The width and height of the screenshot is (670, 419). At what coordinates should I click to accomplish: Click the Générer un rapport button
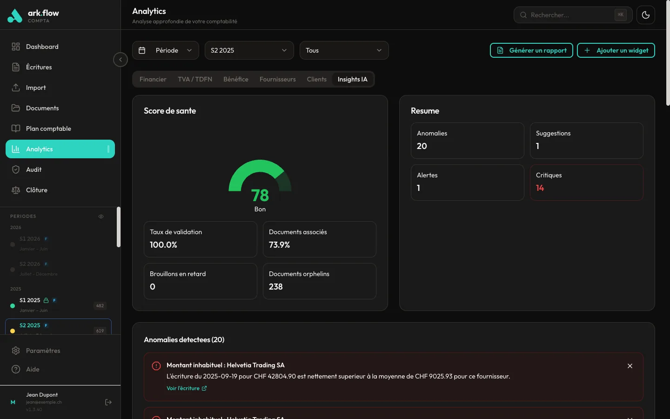[531, 50]
